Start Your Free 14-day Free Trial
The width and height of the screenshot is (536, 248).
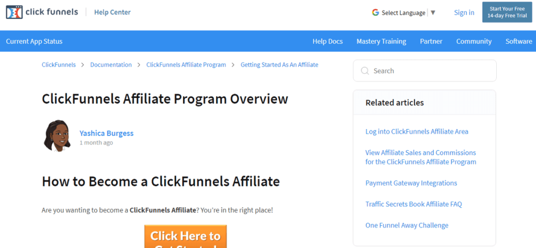[507, 13]
